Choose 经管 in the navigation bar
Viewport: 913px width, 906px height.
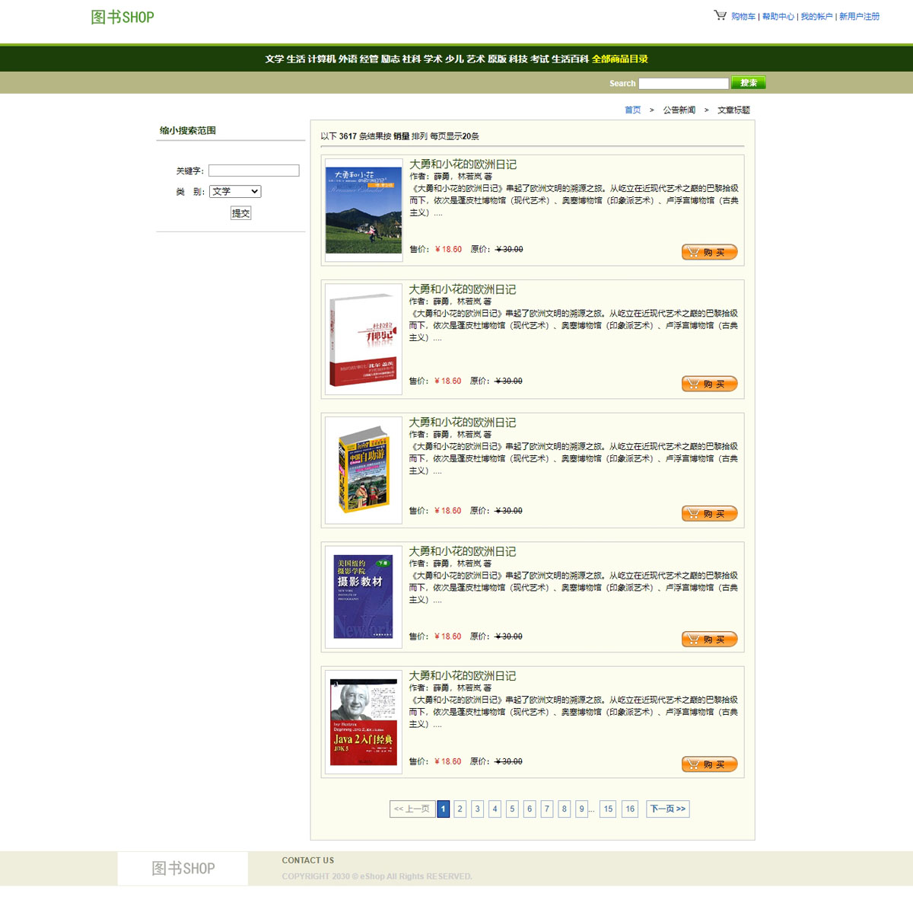[x=369, y=59]
